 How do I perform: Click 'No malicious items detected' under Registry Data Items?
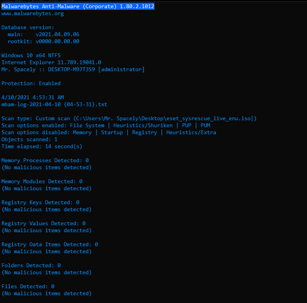tap(47, 252)
